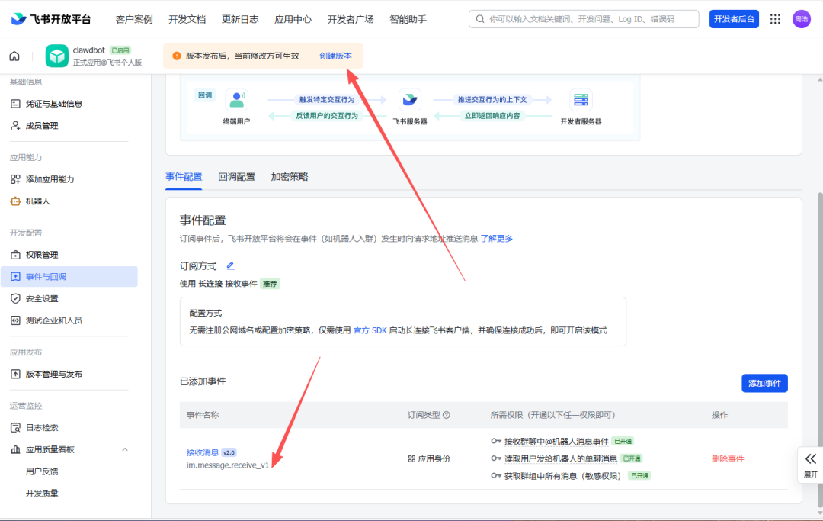Open 客户案例 in top navigation

[x=134, y=19]
